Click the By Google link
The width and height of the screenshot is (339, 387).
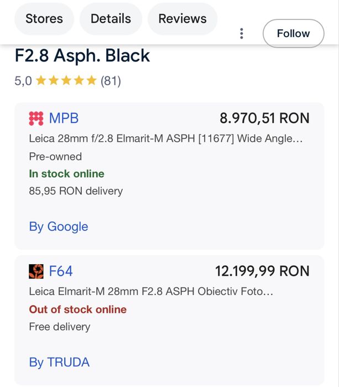pyautogui.click(x=59, y=226)
